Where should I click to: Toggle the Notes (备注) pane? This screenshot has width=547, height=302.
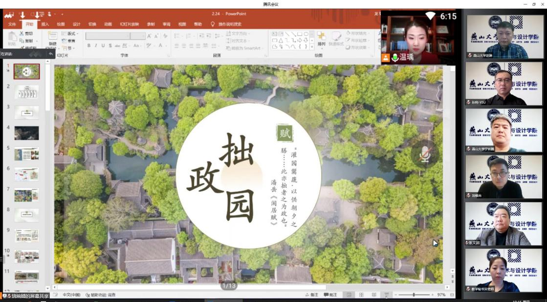(x=311, y=295)
